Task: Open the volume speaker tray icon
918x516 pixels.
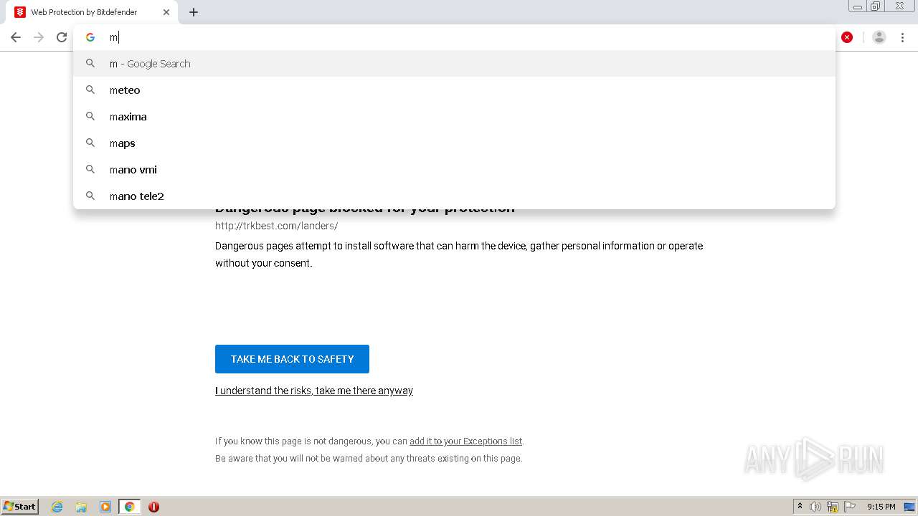Action: (815, 507)
